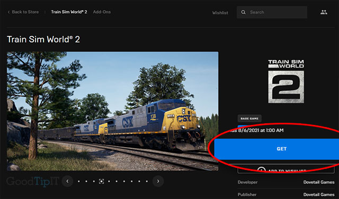The width and height of the screenshot is (339, 199).
Task: Open the friends icon in top bar
Action: click(324, 12)
